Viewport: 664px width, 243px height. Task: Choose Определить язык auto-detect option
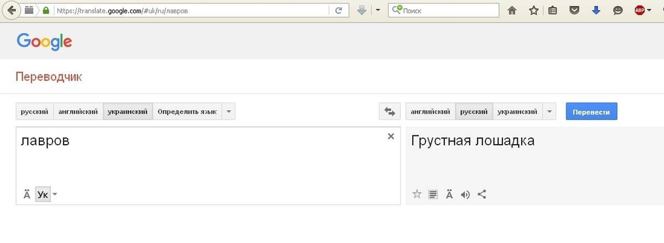[187, 112]
